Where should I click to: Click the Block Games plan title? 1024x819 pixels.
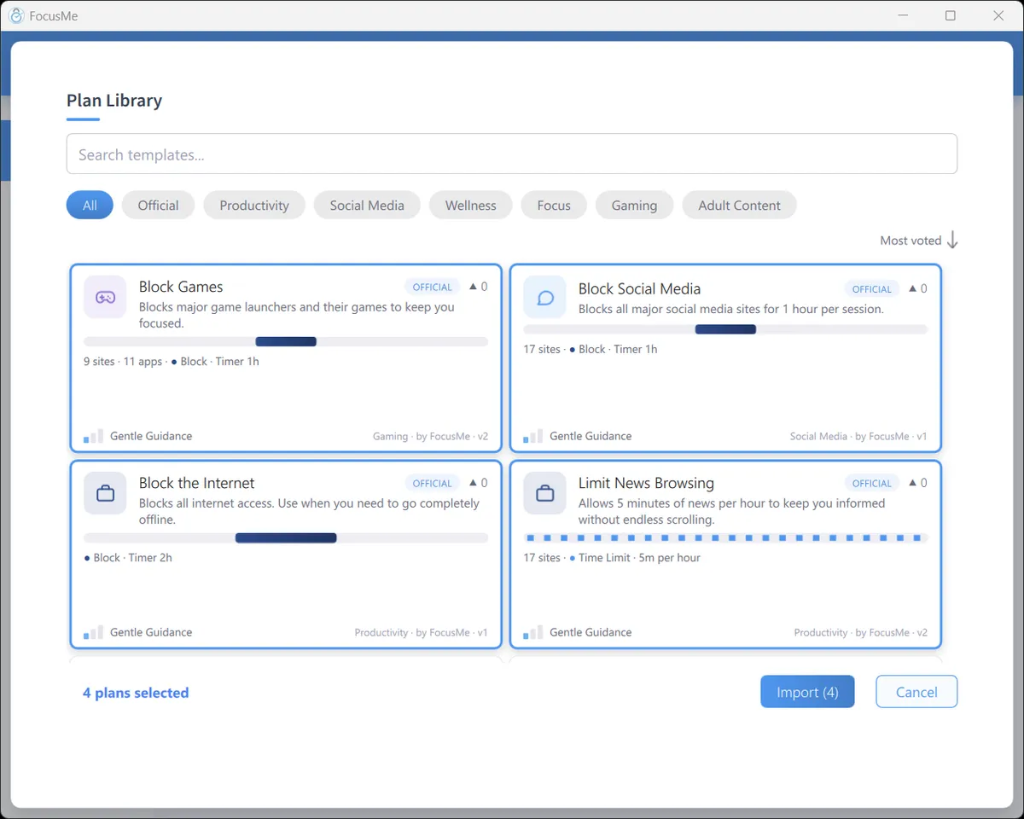[x=181, y=287]
